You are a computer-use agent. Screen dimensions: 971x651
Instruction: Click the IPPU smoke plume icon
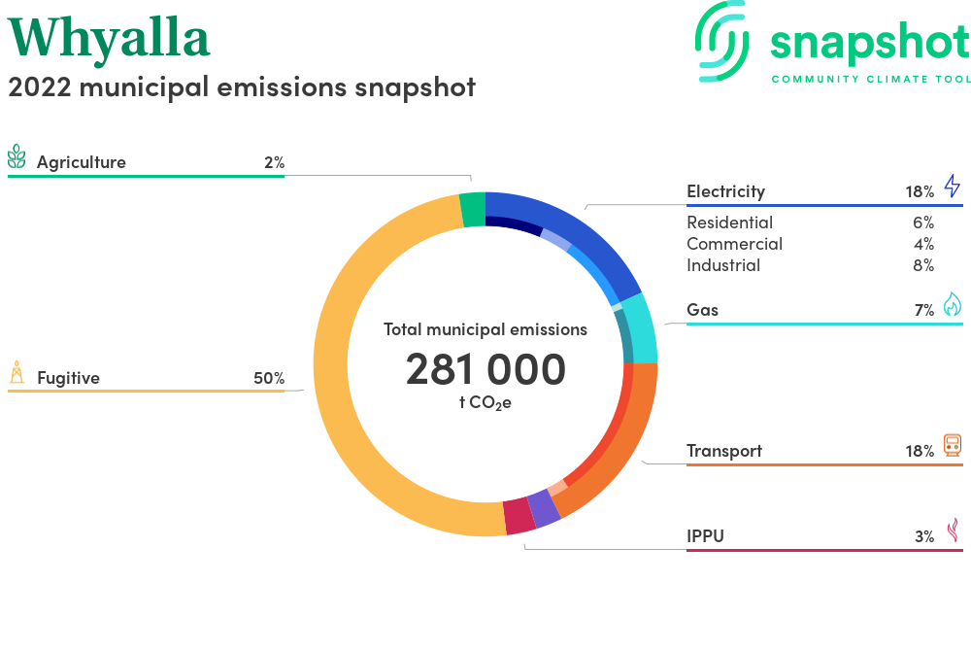pos(954,531)
